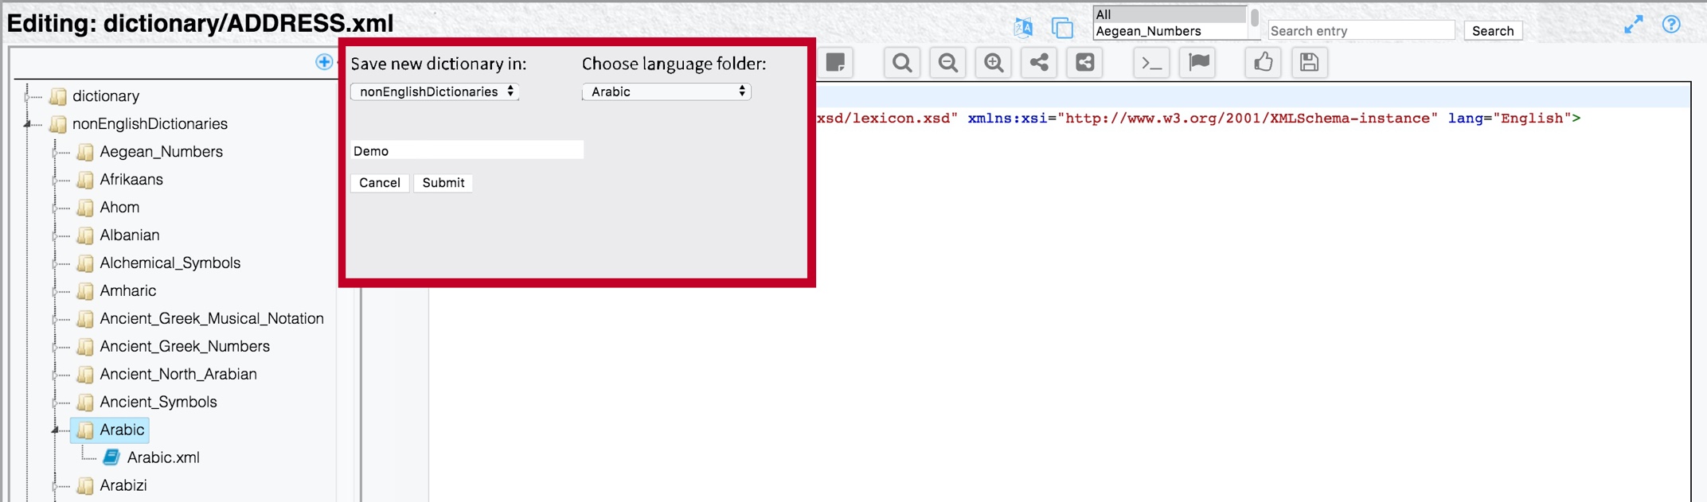Click the boxed share icon
The image size is (1707, 502).
click(1084, 63)
